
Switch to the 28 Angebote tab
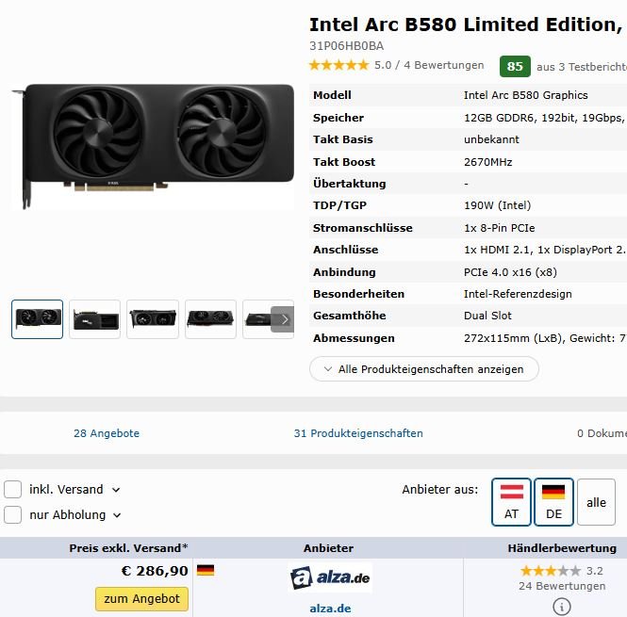[107, 433]
